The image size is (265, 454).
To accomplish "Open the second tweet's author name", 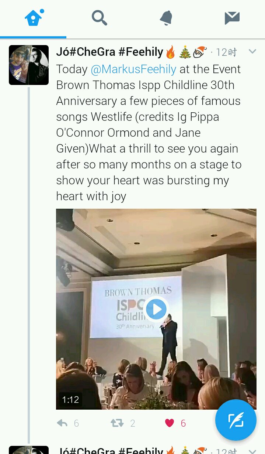I will tap(109, 451).
